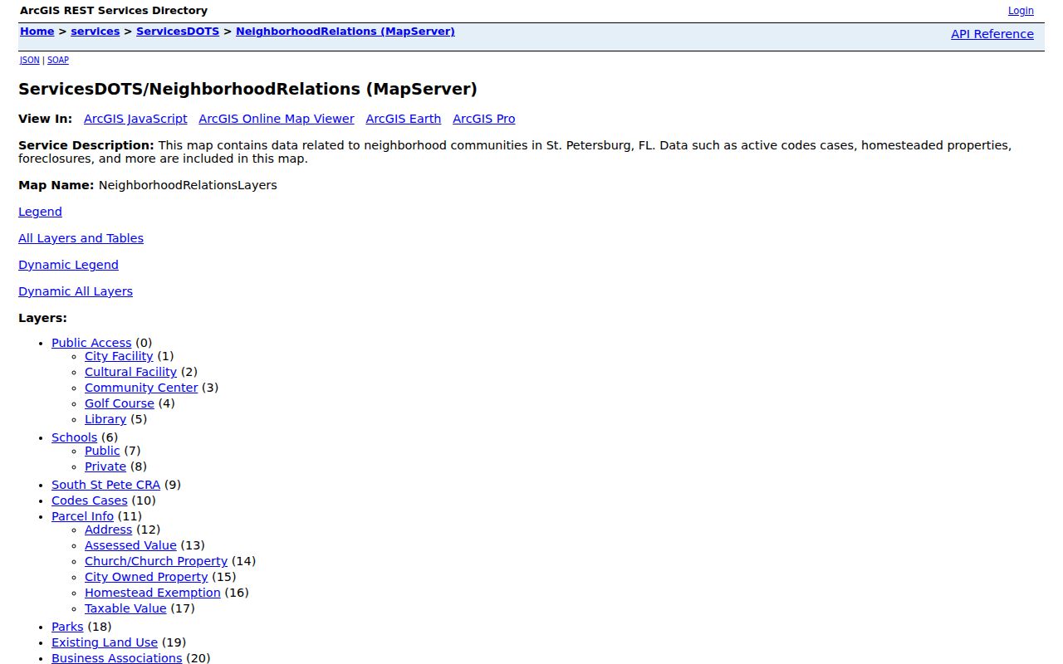The width and height of the screenshot is (1063, 664).
Task: View in ArcGIS JavaScript
Action: 135,119
